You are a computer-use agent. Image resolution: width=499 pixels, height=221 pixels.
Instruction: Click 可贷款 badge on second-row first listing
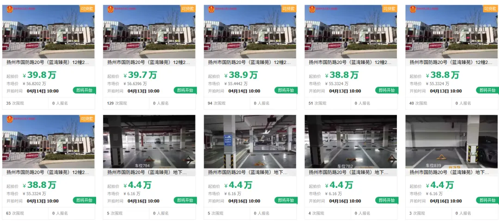(87, 119)
